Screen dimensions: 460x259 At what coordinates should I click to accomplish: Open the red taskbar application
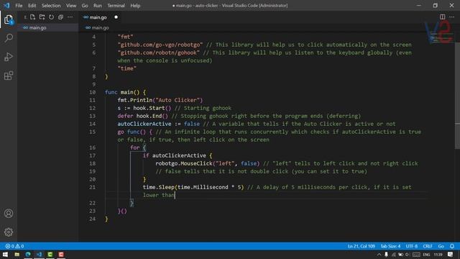61,254
